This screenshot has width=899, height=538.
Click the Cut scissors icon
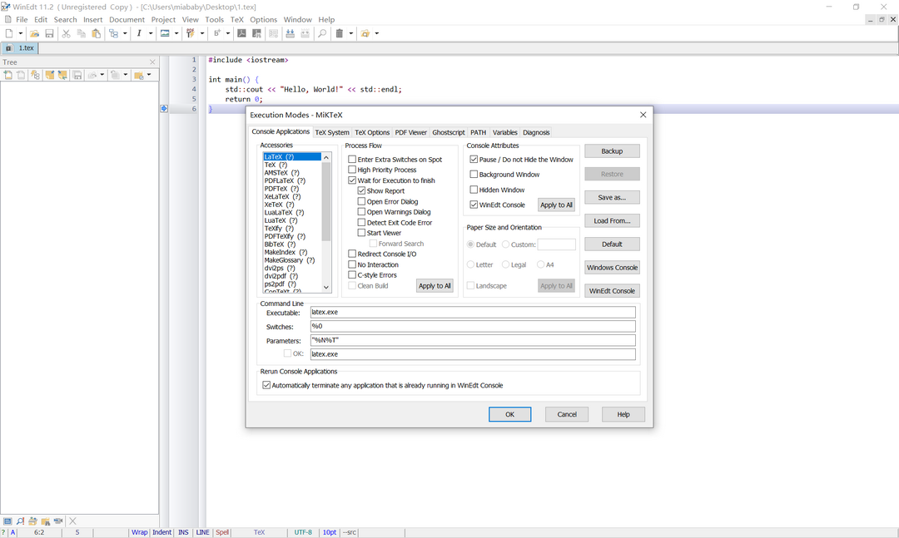pos(67,33)
